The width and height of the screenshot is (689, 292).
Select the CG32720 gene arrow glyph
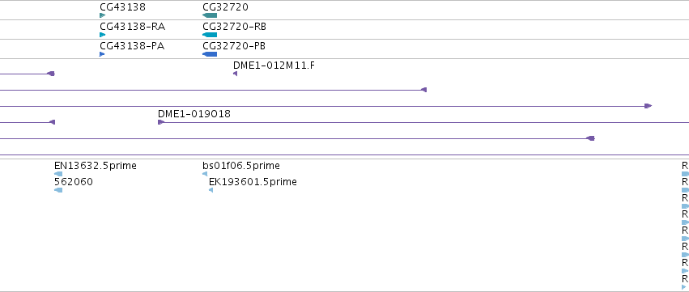(x=210, y=15)
